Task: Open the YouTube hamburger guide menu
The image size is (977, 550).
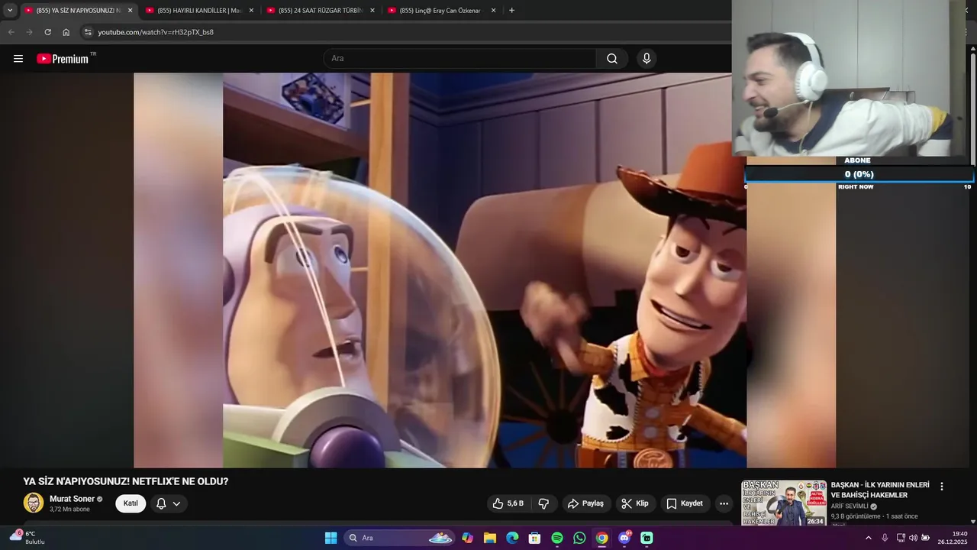Action: pos(18,59)
